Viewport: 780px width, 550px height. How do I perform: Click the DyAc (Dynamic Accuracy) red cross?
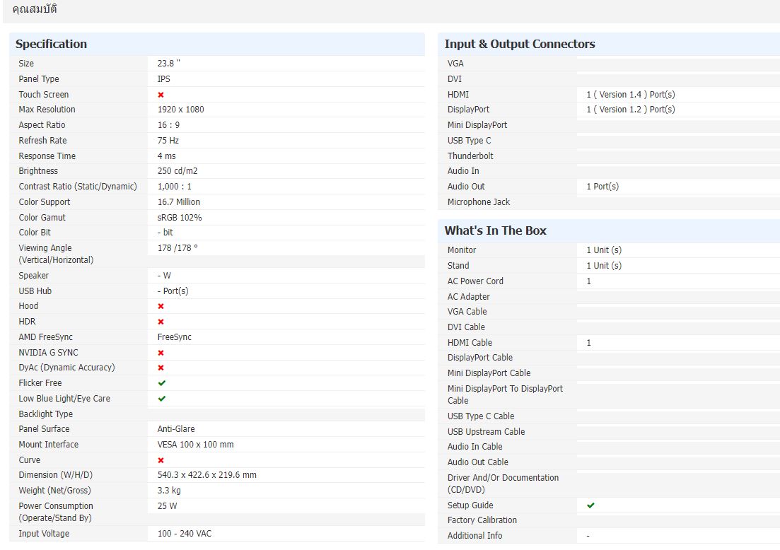[161, 368]
